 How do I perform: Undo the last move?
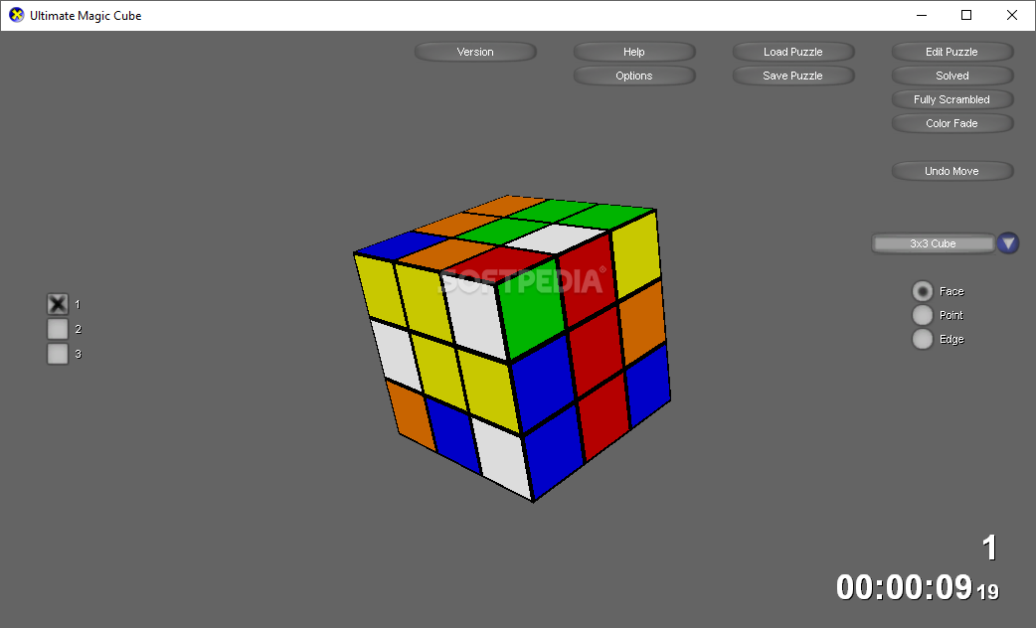tap(952, 171)
